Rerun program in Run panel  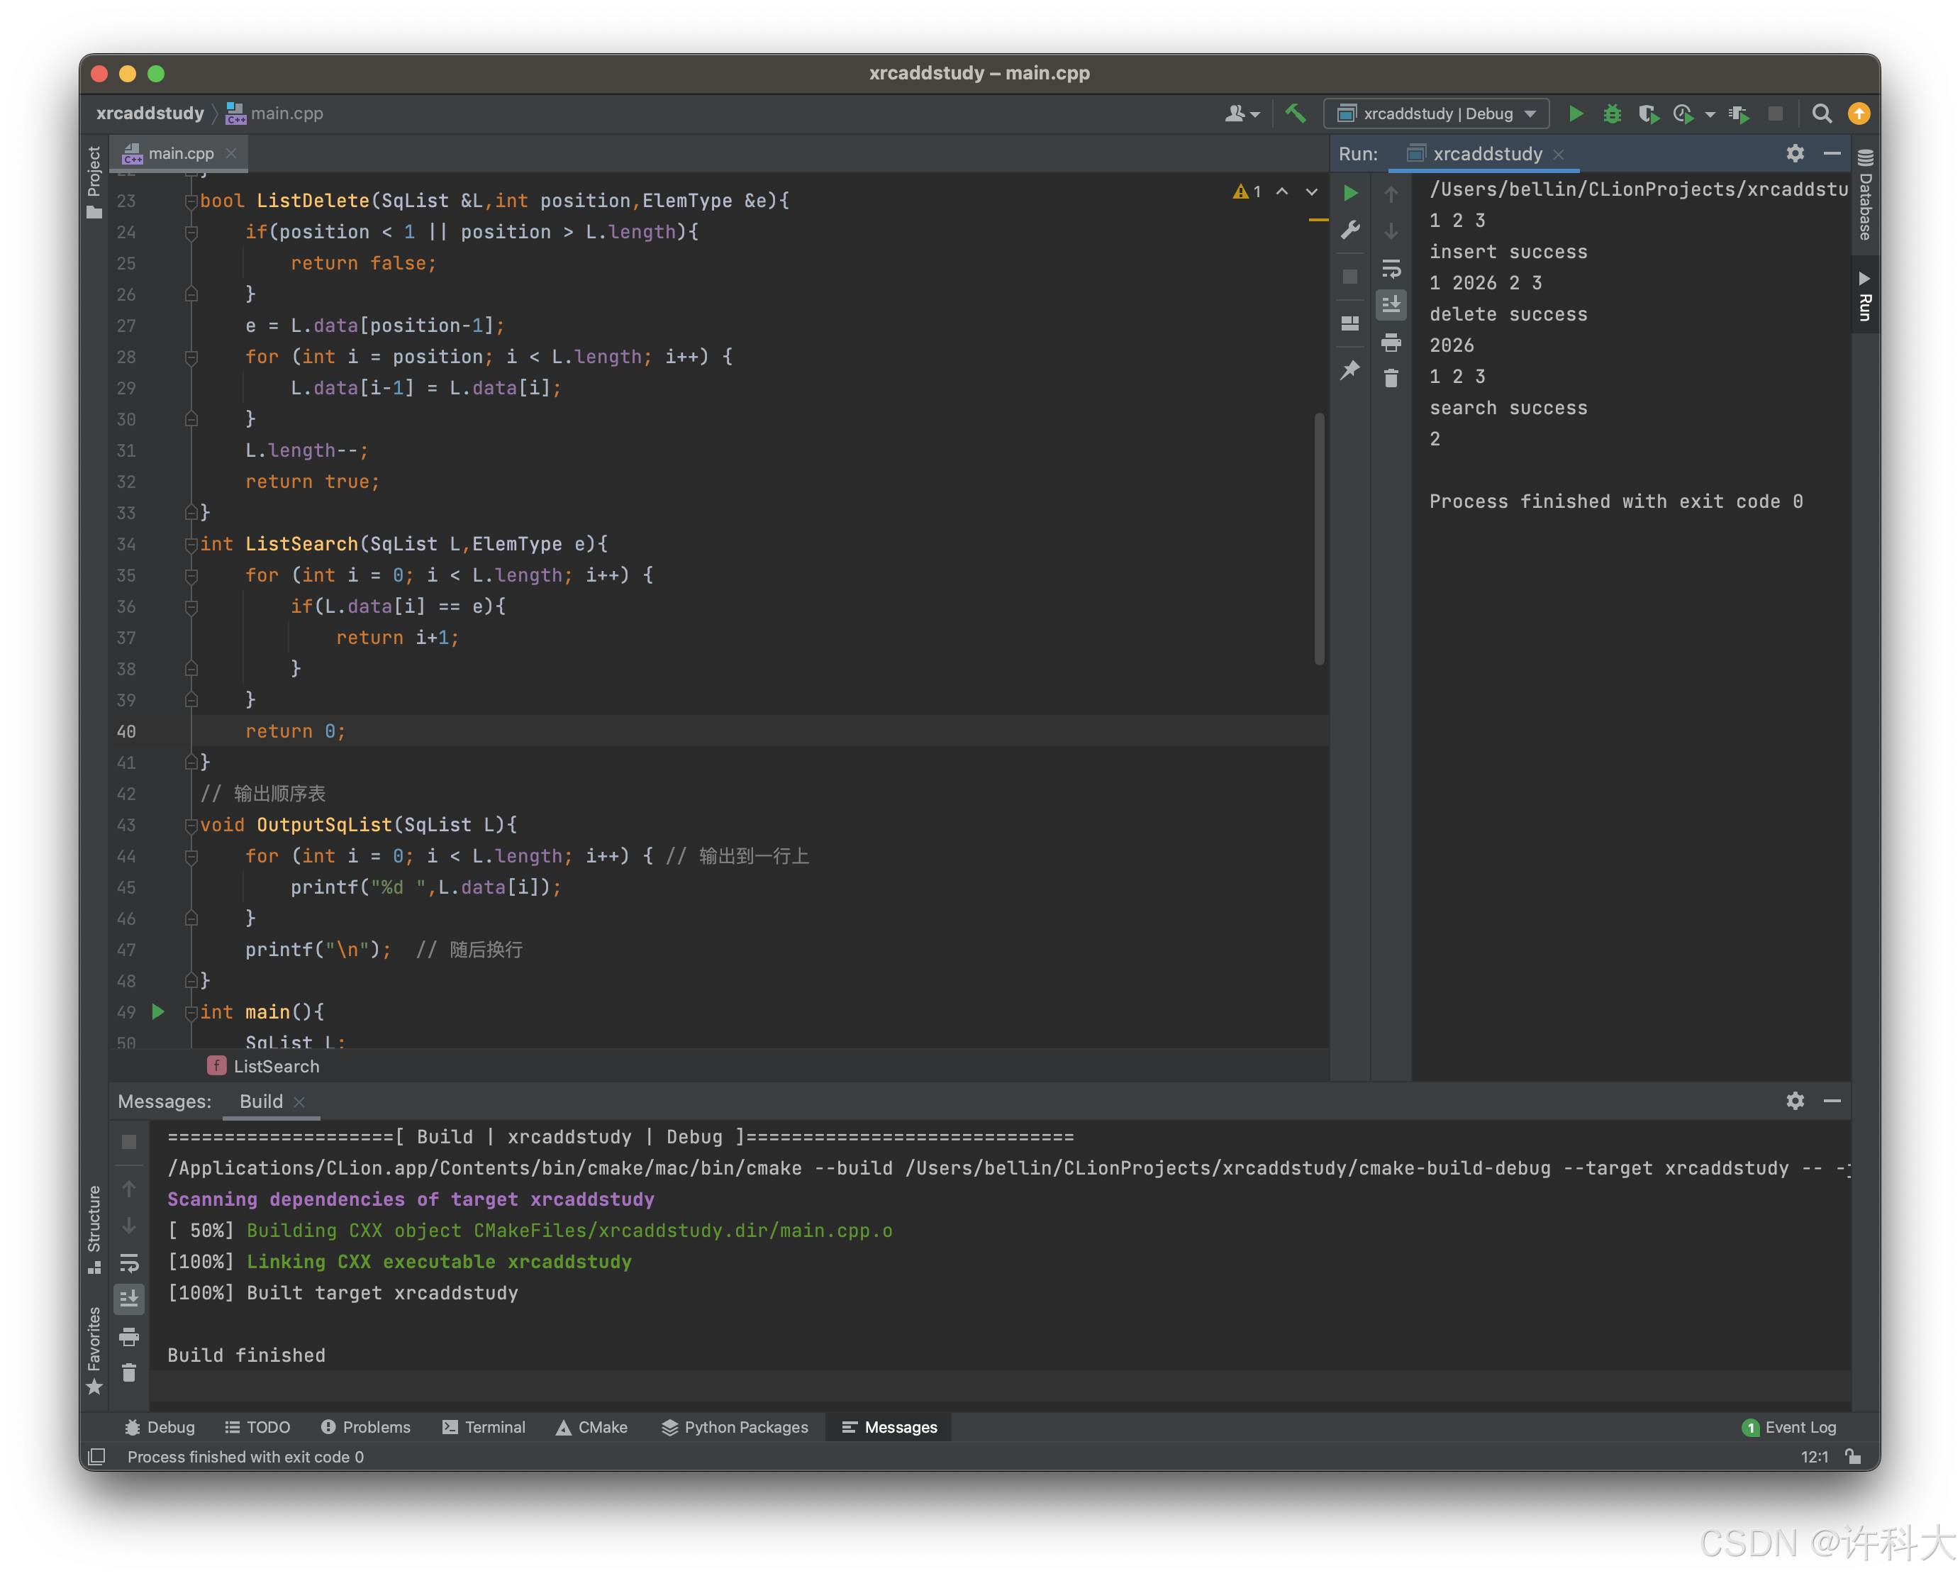(x=1351, y=193)
